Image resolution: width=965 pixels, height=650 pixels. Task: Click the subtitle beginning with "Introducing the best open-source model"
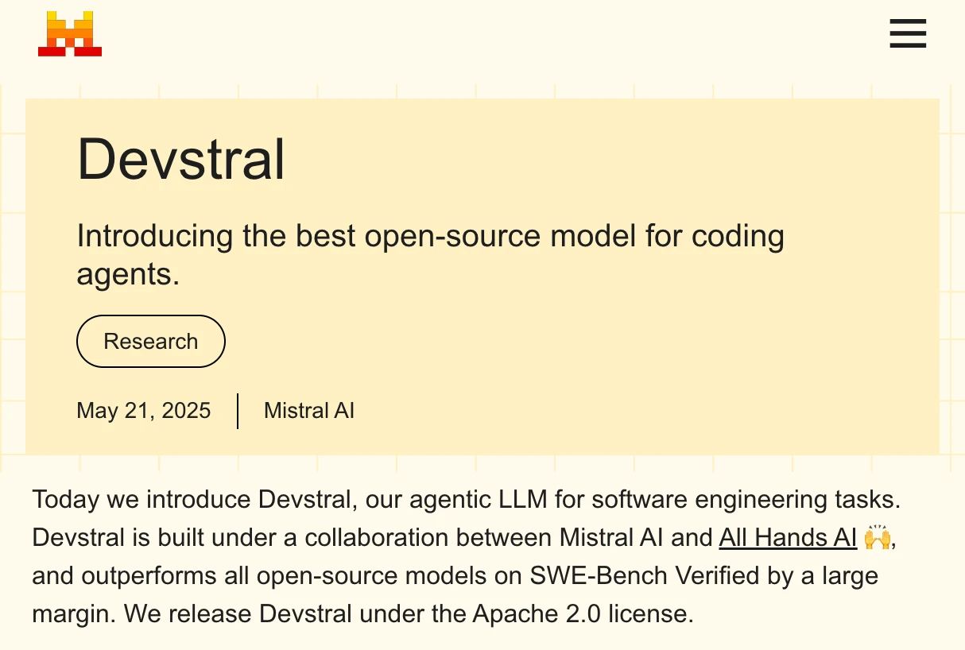coord(430,255)
